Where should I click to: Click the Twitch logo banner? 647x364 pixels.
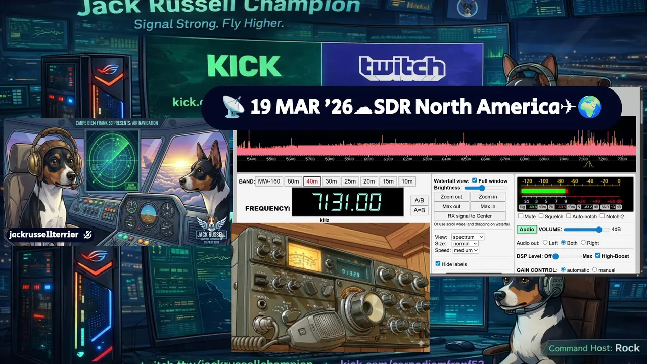click(402, 68)
